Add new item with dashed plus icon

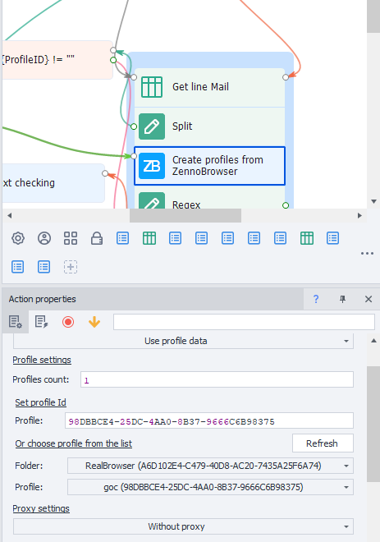[x=71, y=267]
